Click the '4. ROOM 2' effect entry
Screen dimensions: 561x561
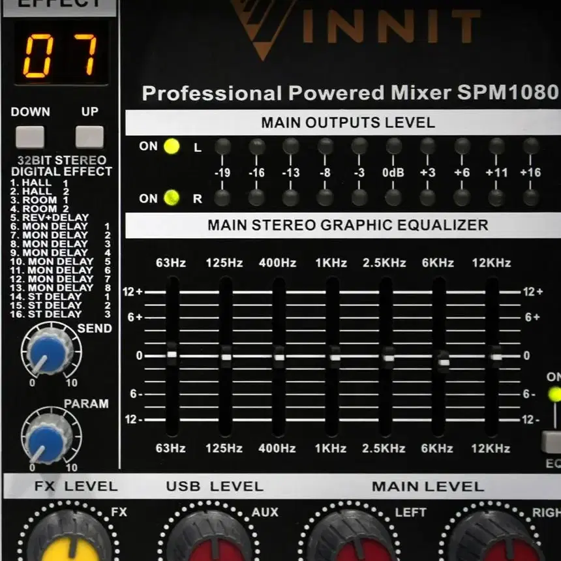coord(39,209)
